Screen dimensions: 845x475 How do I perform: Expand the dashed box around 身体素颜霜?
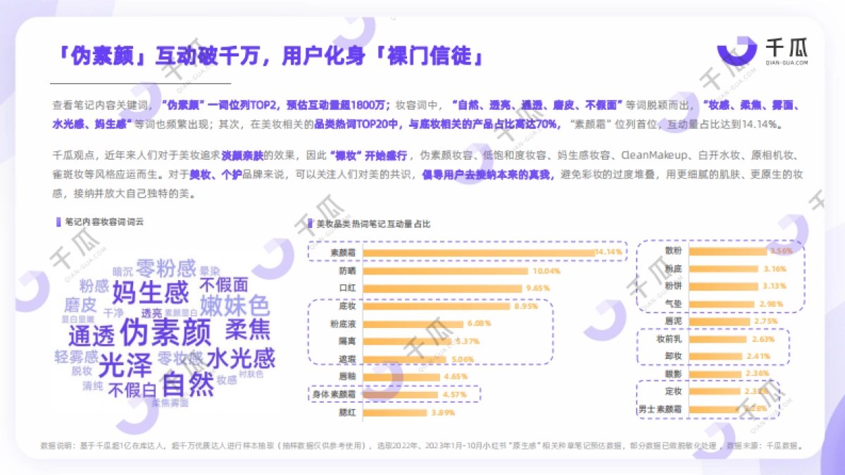point(394,395)
